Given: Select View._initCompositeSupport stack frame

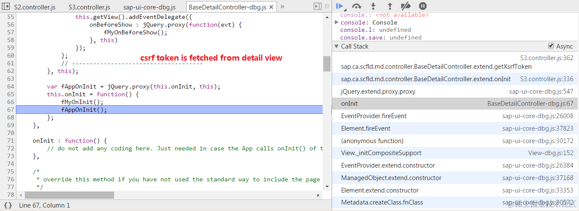Looking at the screenshot, I should click(x=455, y=153).
